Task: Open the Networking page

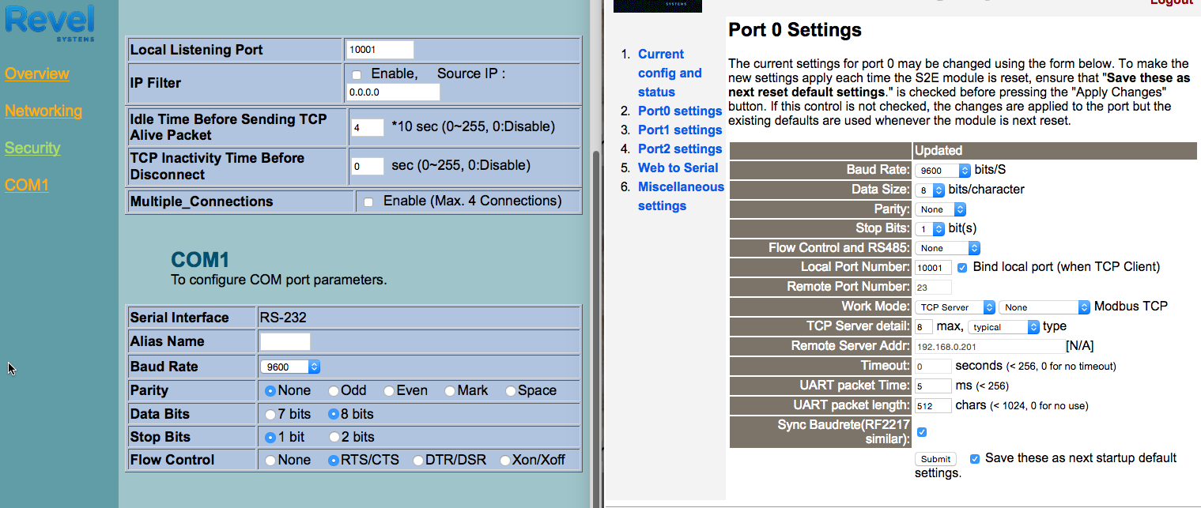Action: pos(43,111)
